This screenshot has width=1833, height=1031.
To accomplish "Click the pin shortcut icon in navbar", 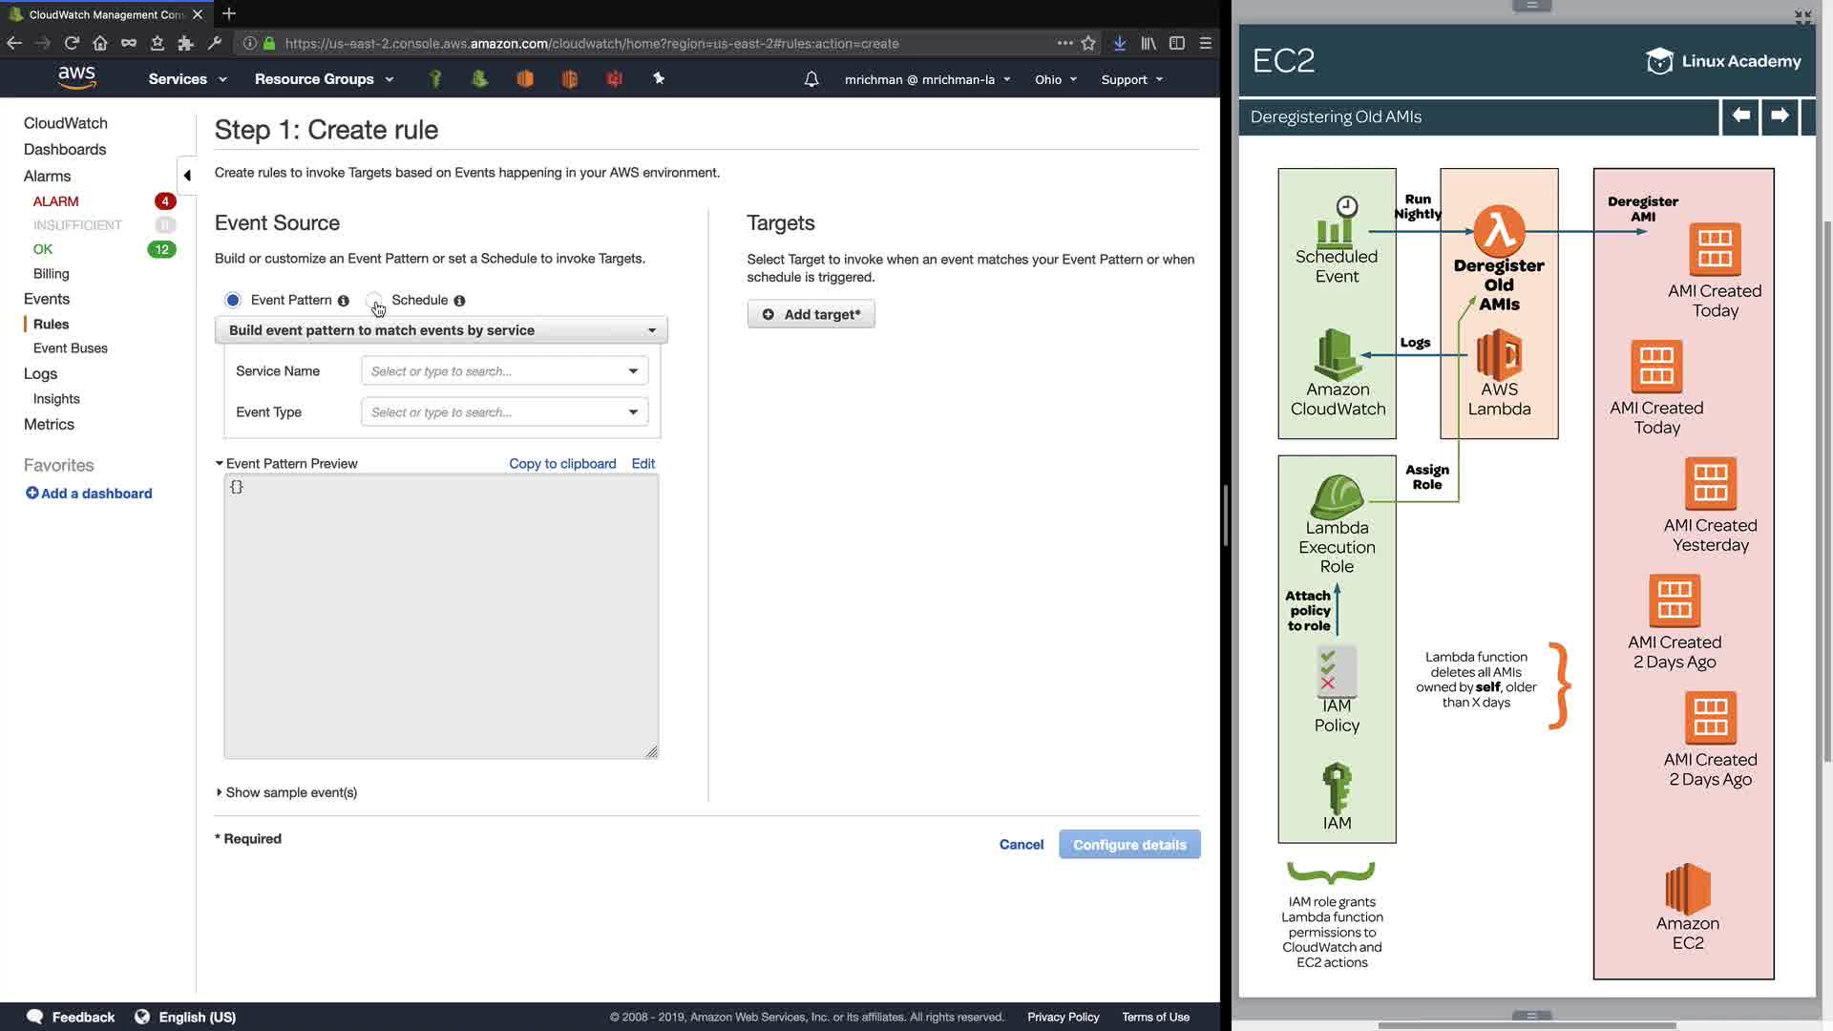I will point(658,78).
